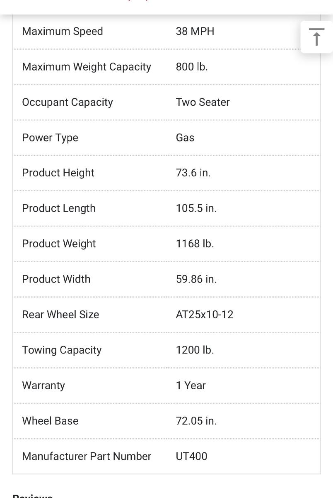Viewport: 333px width, 498px height.
Task: Tap the UT400 part number value
Action: tap(191, 456)
